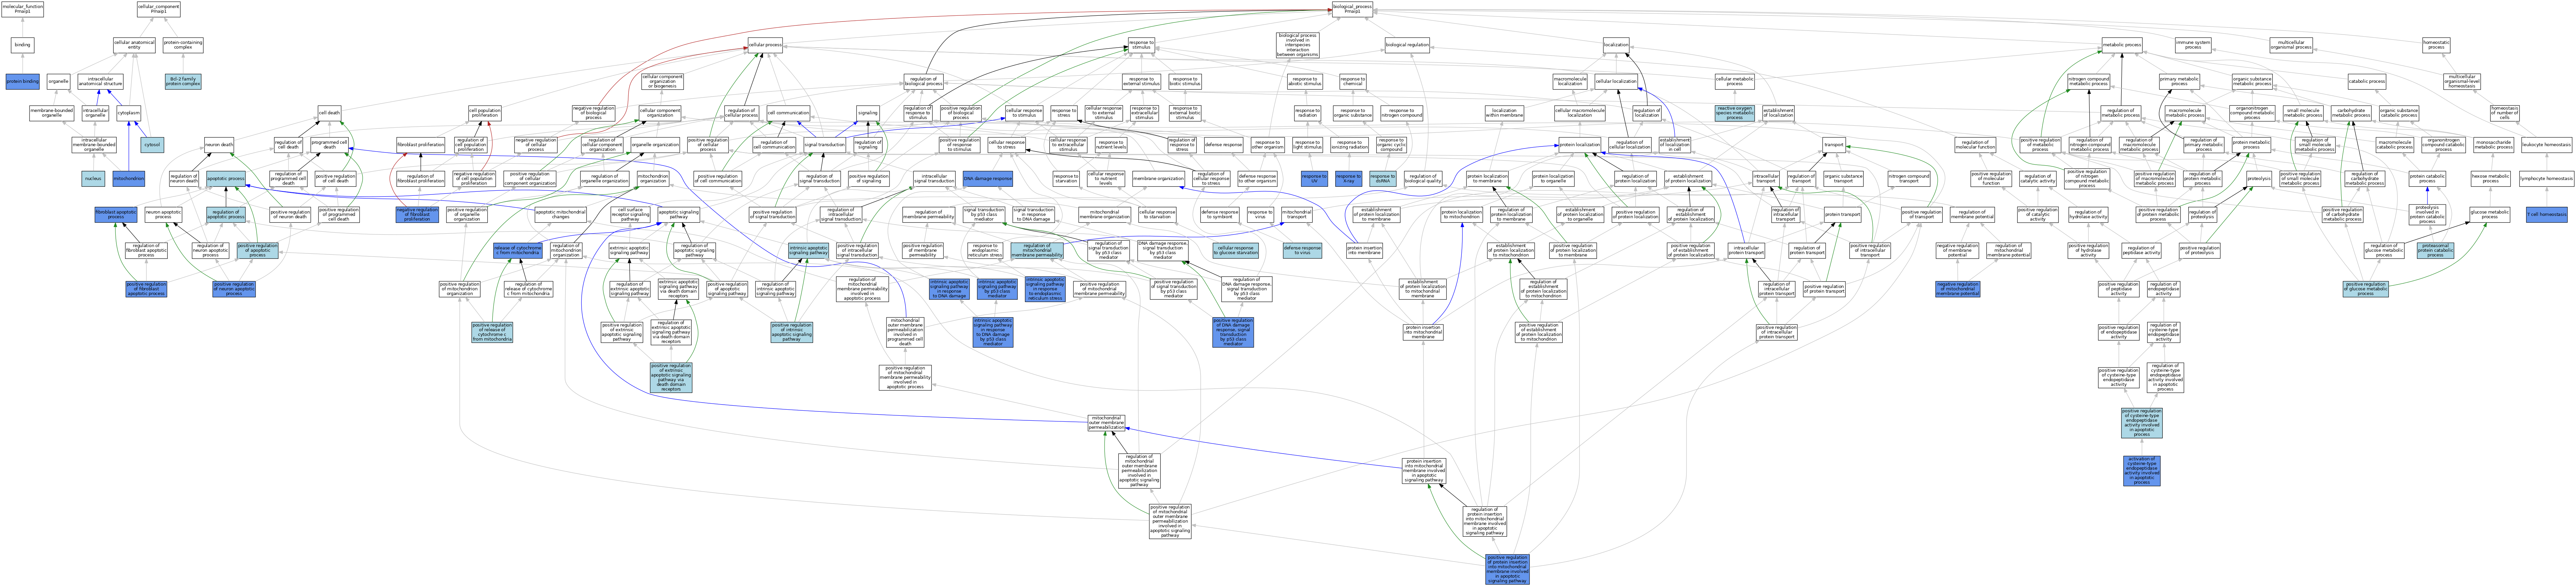This screenshot has height=586, width=2576.
Task: Click the 'cellular process' node
Action: [765, 45]
